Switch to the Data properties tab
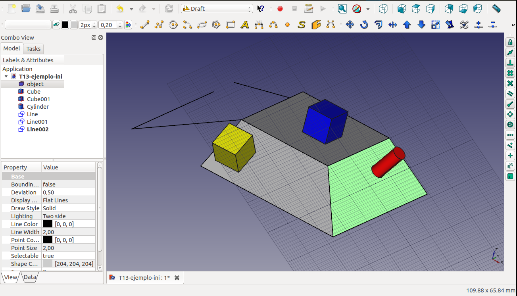 (x=30, y=277)
